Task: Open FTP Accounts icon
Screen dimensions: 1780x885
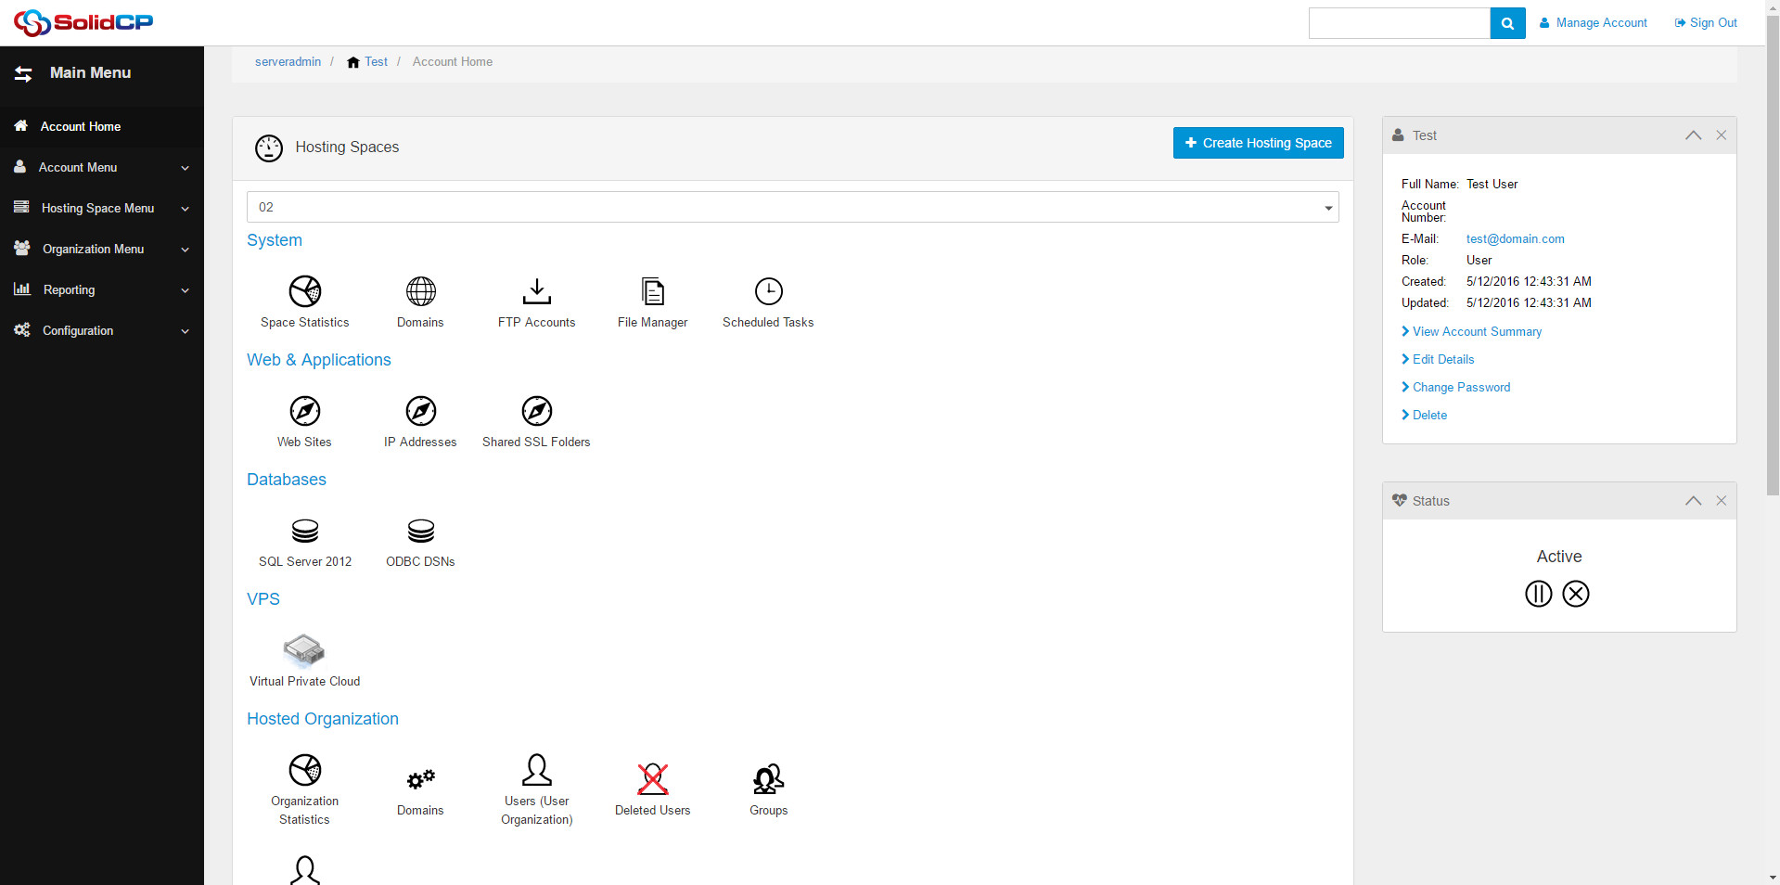Action: [x=536, y=291]
